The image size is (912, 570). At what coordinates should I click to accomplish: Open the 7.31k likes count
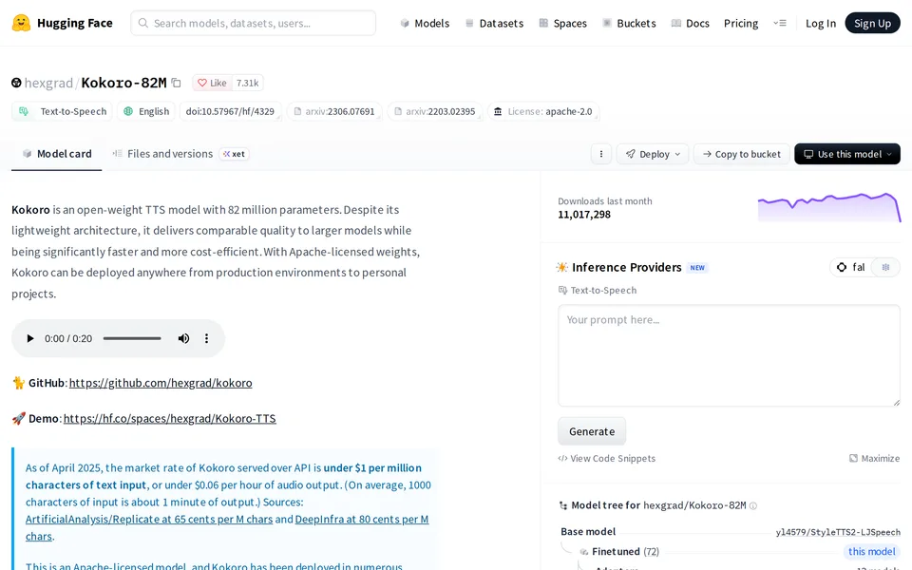pyautogui.click(x=247, y=84)
